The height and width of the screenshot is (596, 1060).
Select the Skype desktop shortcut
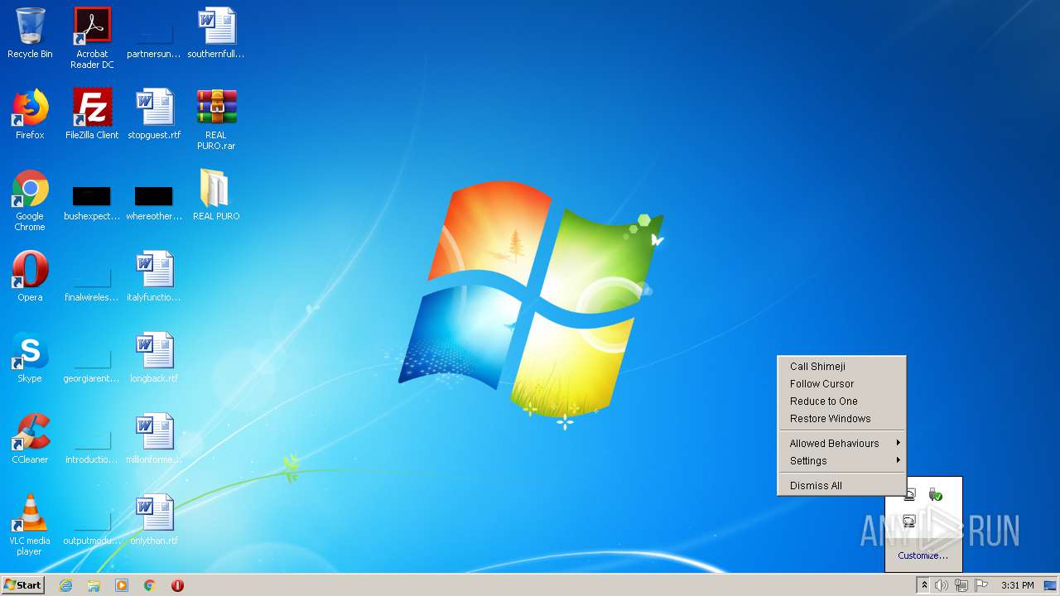[x=30, y=358]
